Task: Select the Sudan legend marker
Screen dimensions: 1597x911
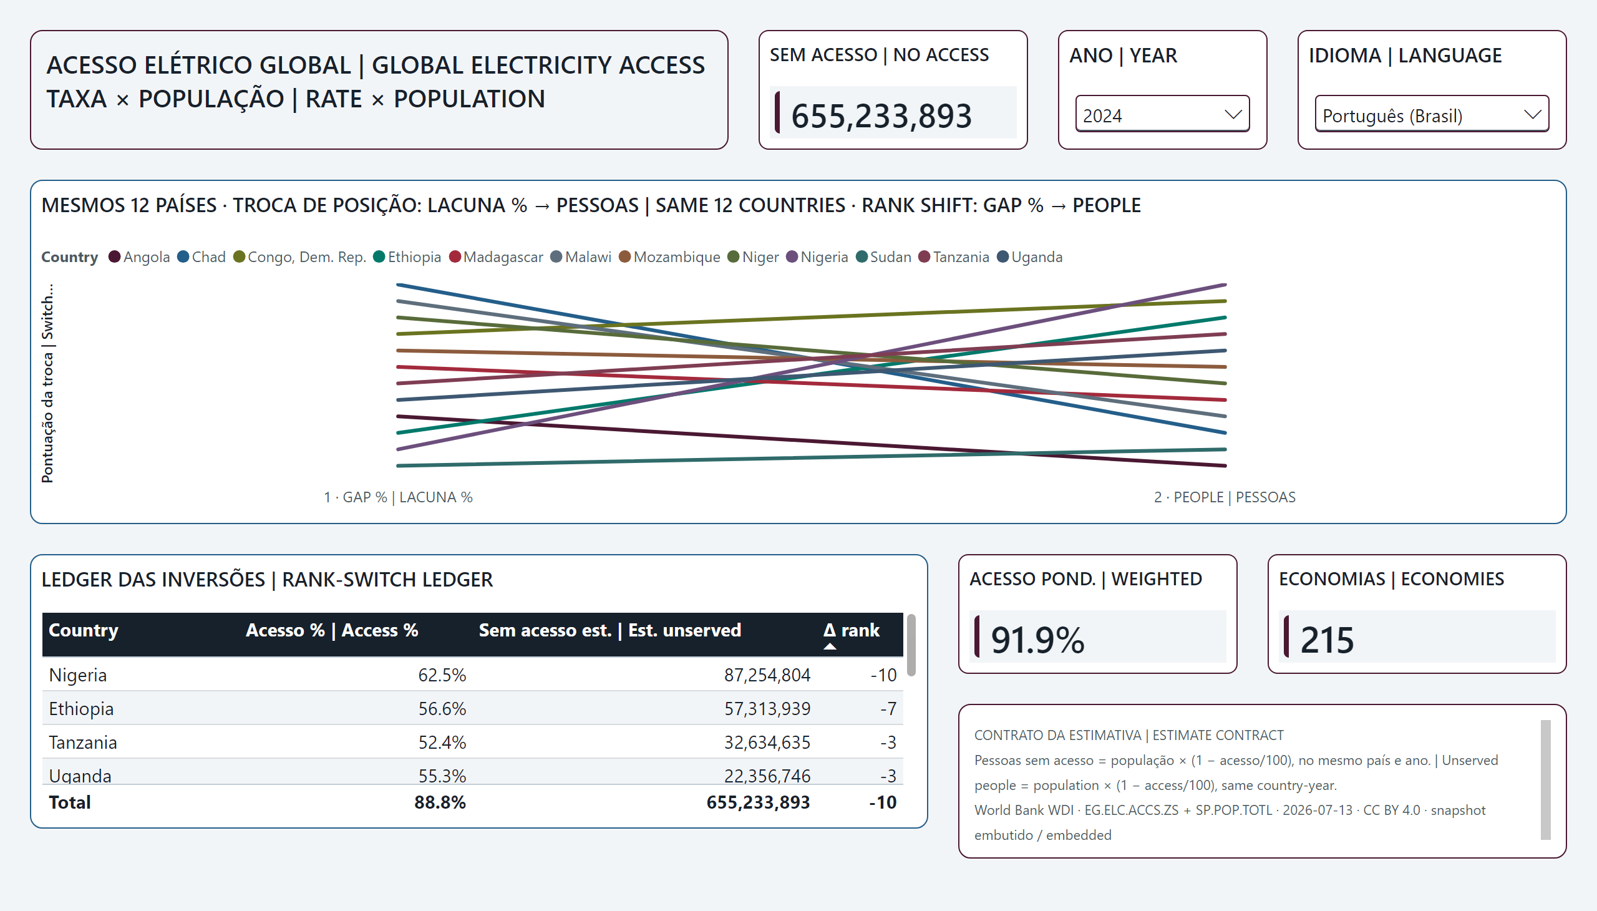Action: (862, 257)
